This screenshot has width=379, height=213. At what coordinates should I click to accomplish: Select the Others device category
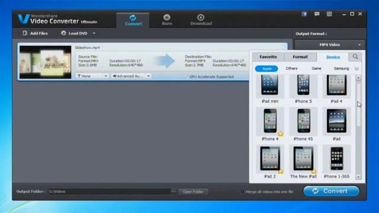tap(291, 69)
